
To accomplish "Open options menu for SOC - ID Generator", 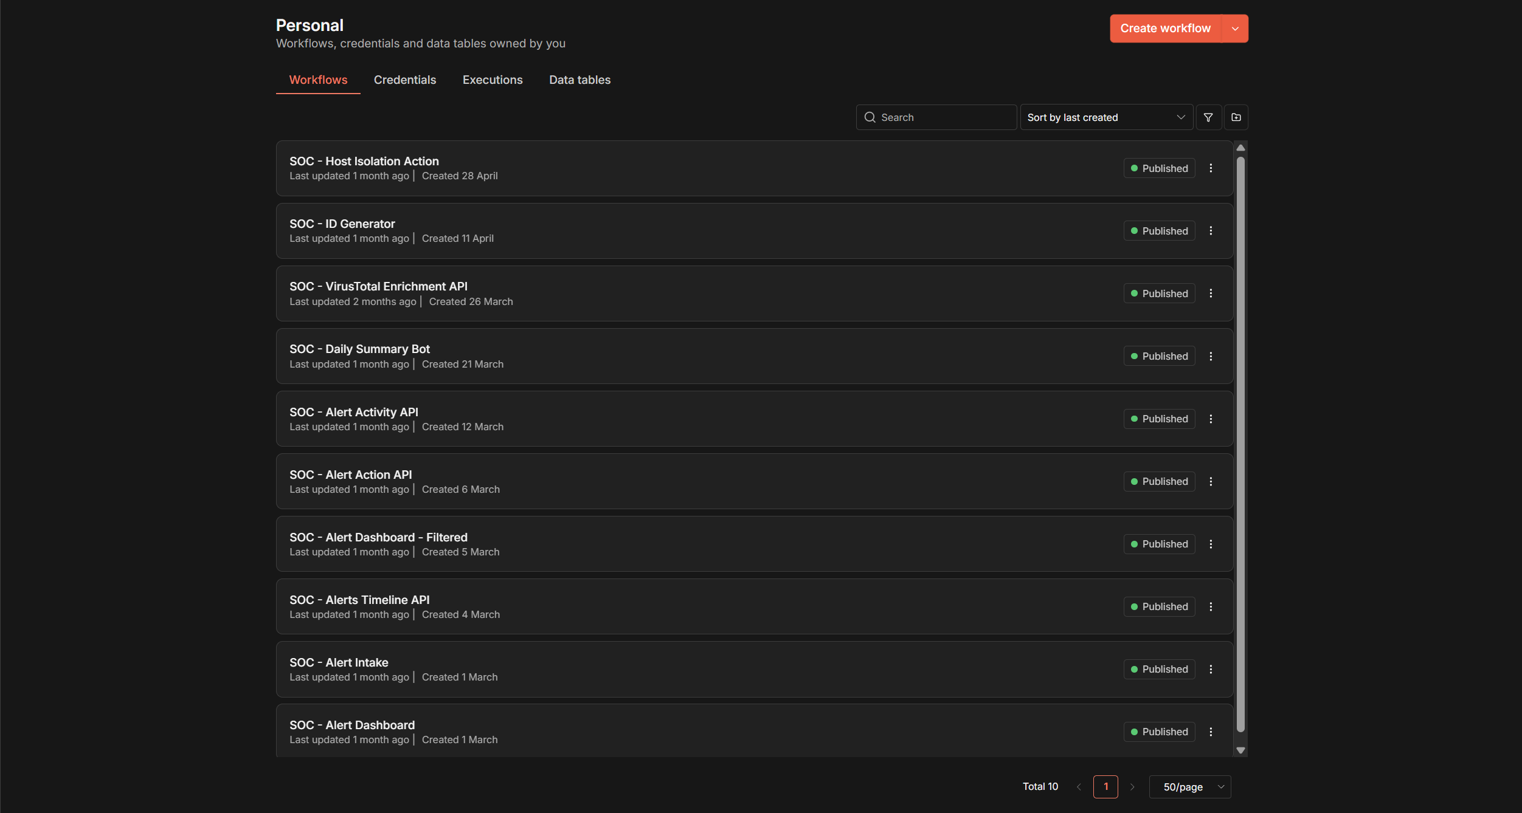I will click(x=1211, y=231).
